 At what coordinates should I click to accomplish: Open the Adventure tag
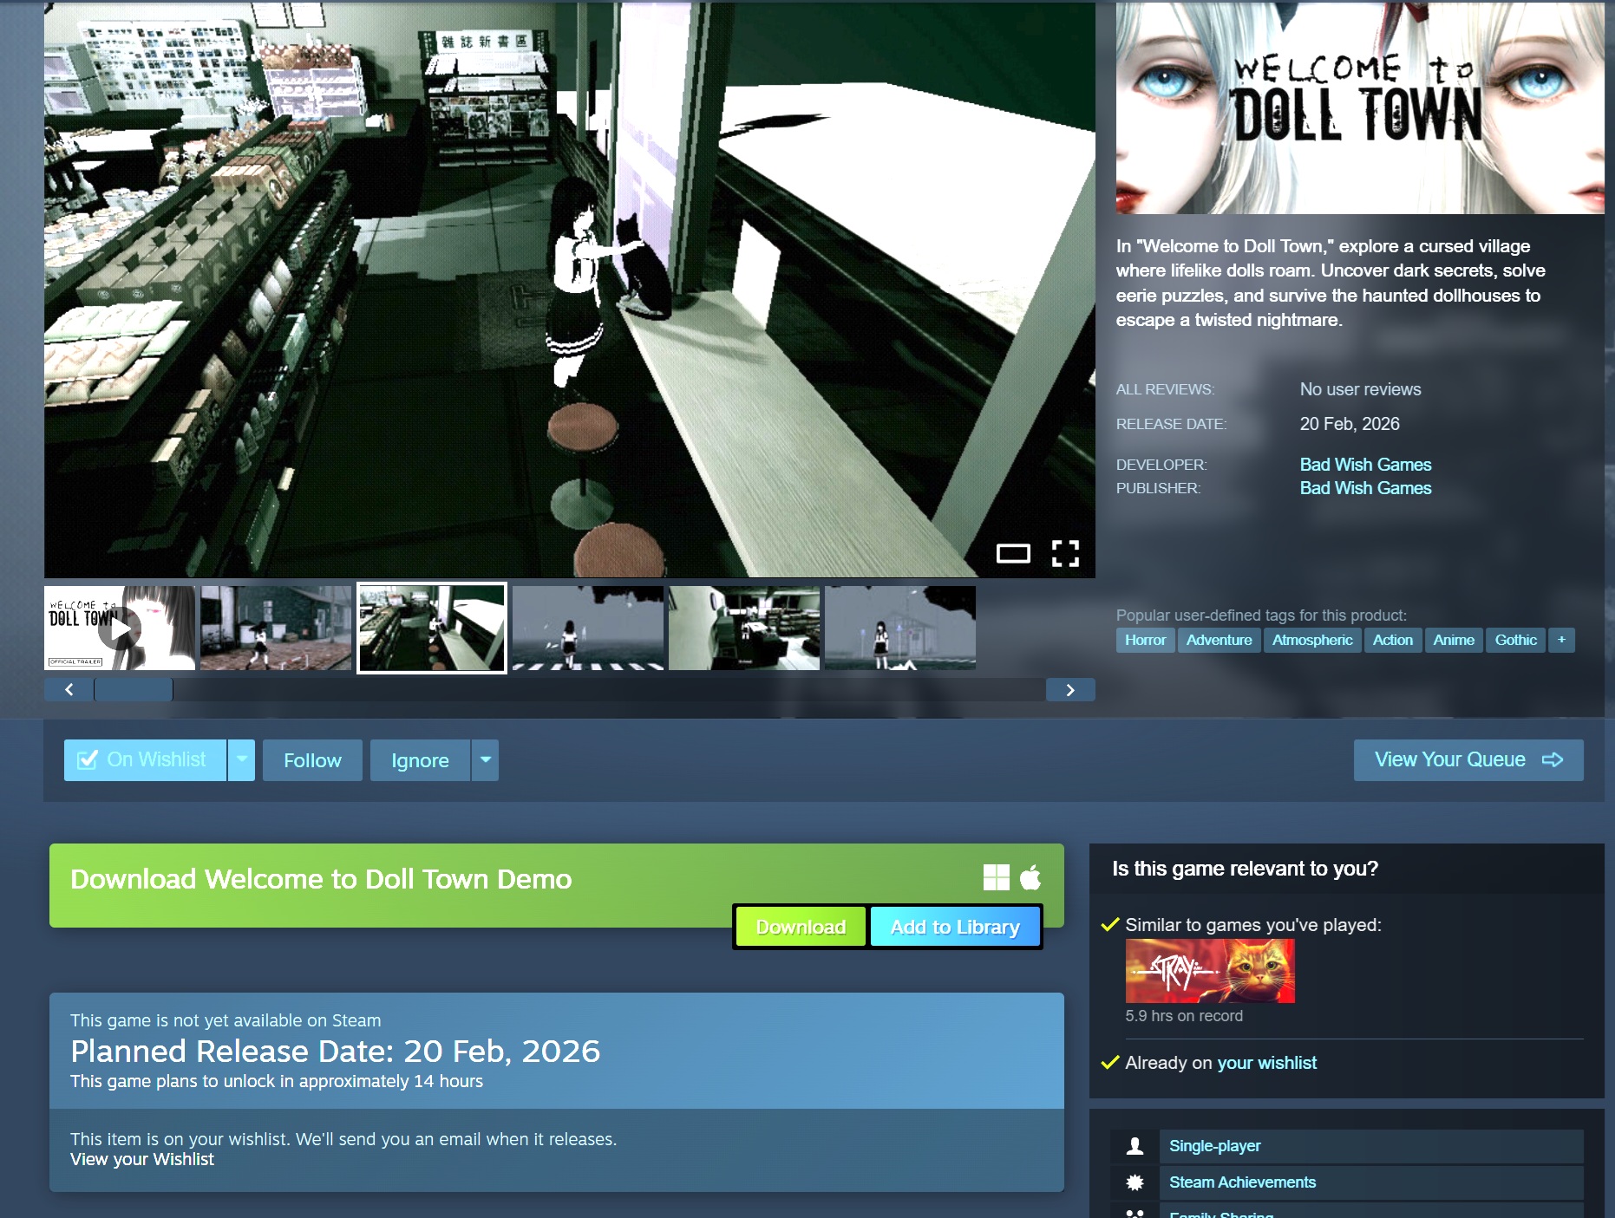pyautogui.click(x=1219, y=640)
